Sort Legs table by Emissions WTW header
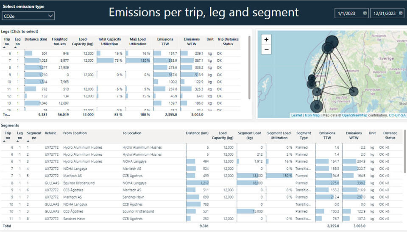Viewport: 407px width, 232px height. click(x=192, y=41)
